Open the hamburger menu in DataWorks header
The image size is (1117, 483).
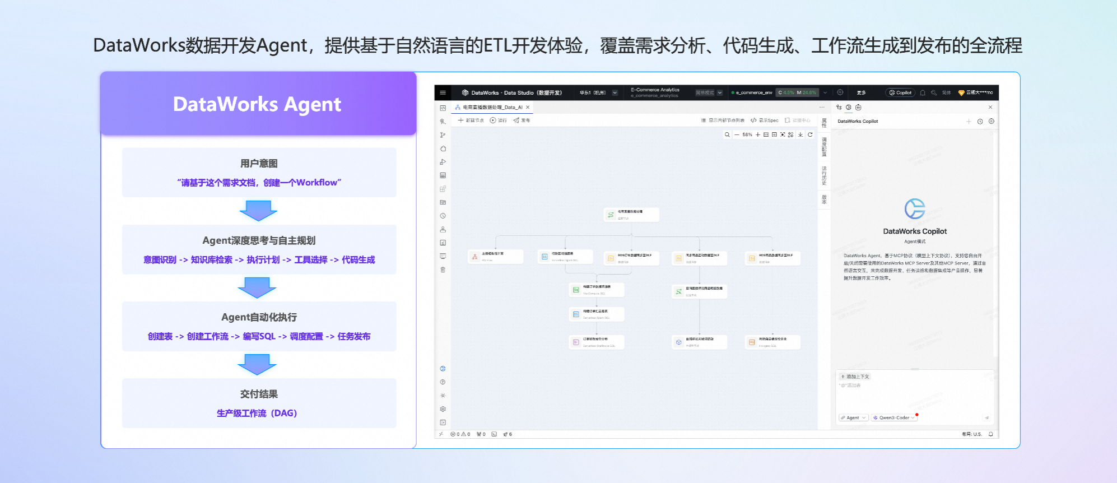coord(443,92)
